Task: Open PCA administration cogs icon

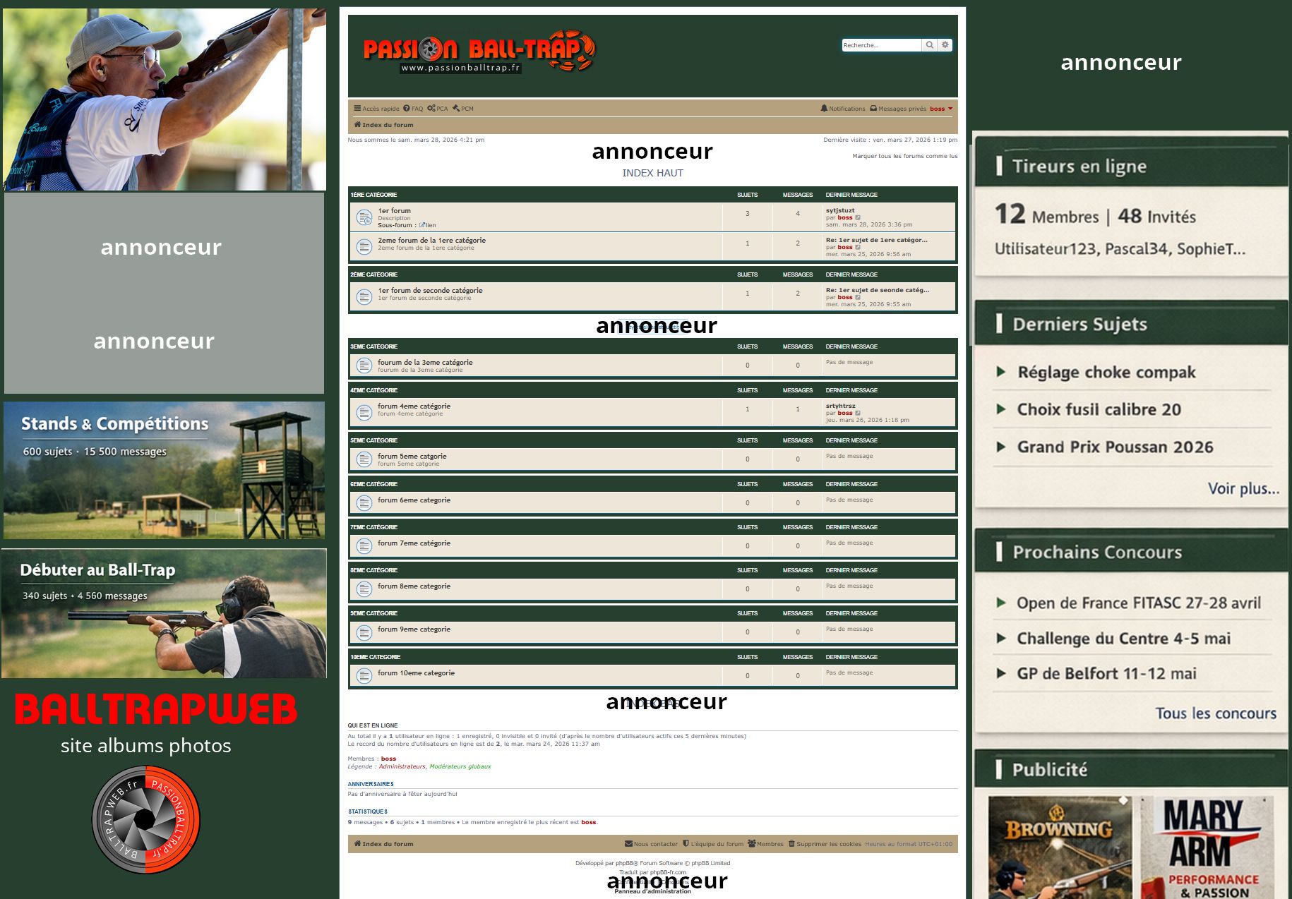Action: point(431,109)
